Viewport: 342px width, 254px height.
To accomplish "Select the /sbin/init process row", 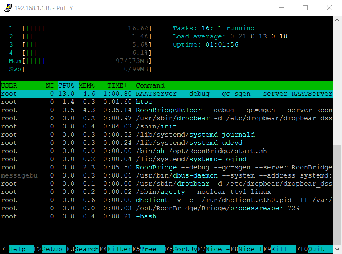I will tap(167, 126).
